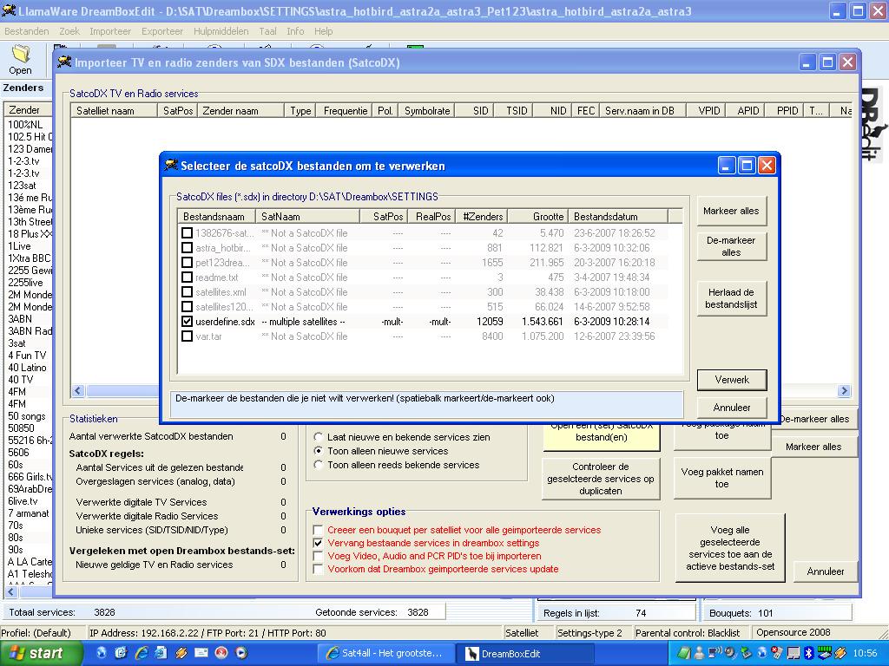Check the readme.txt file checkbox
The width and height of the screenshot is (889, 666).
click(x=188, y=277)
